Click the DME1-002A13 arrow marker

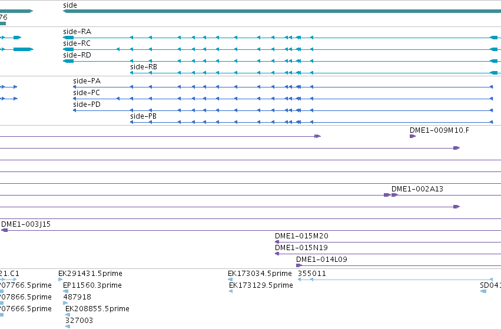click(394, 195)
